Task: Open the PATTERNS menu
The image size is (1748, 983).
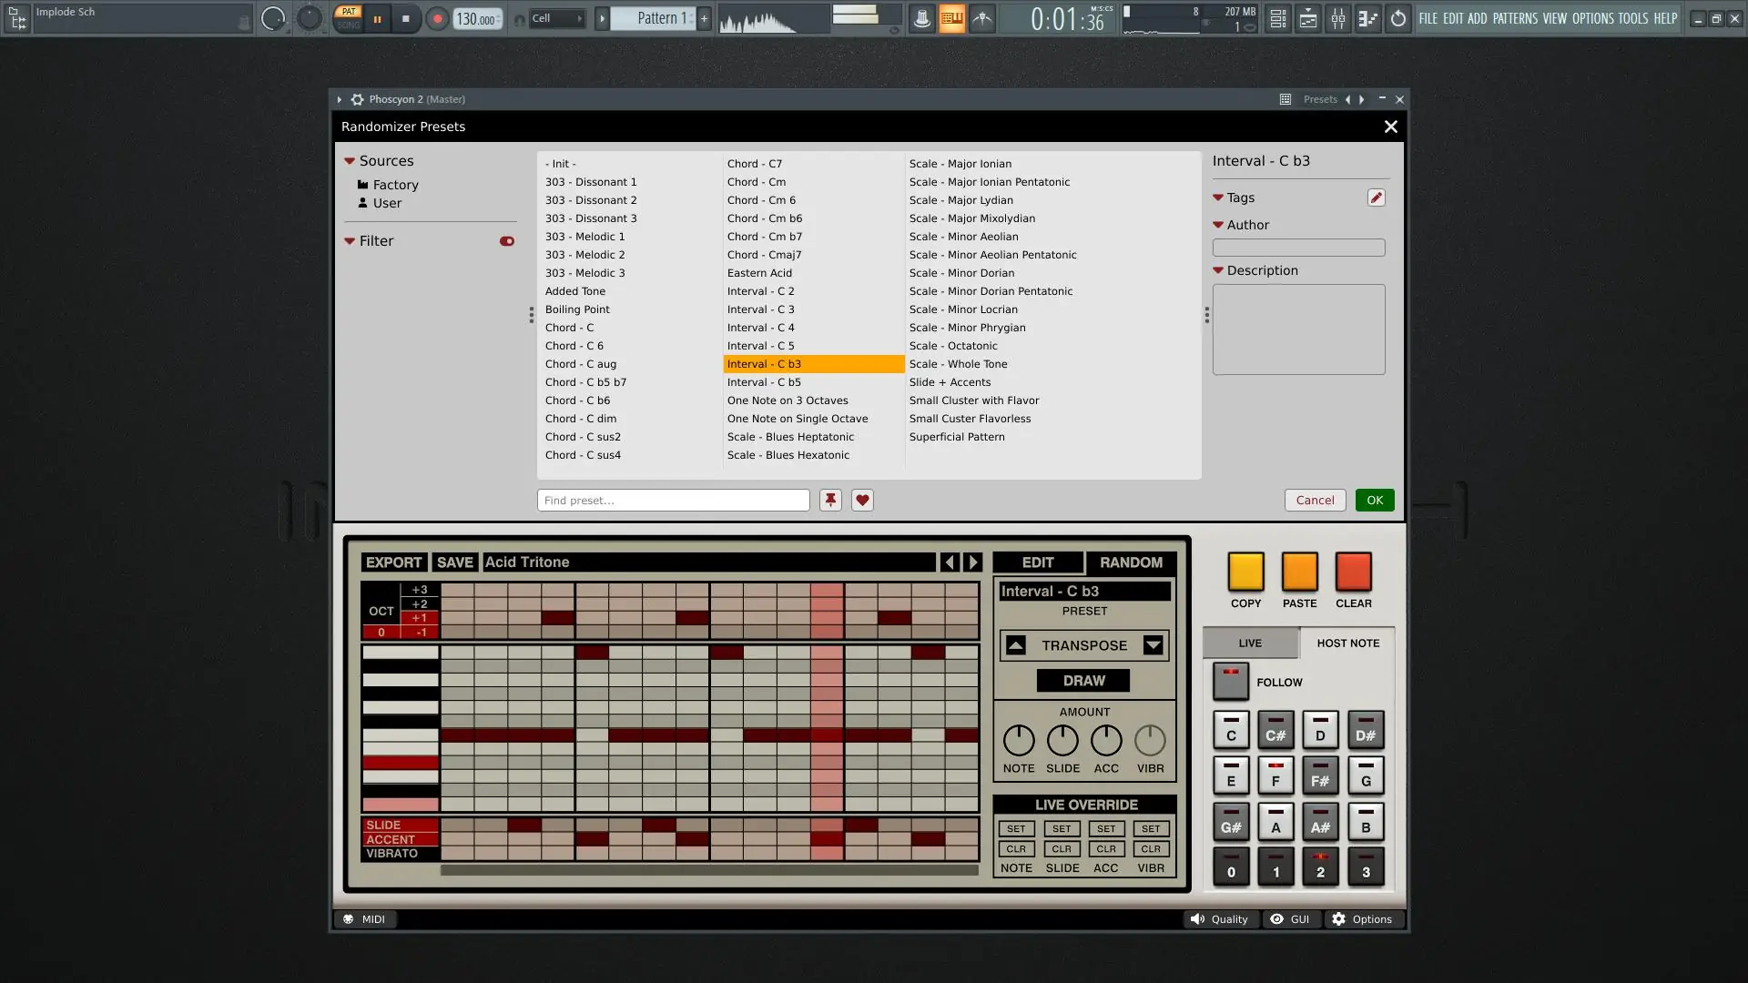Action: 1515,18
